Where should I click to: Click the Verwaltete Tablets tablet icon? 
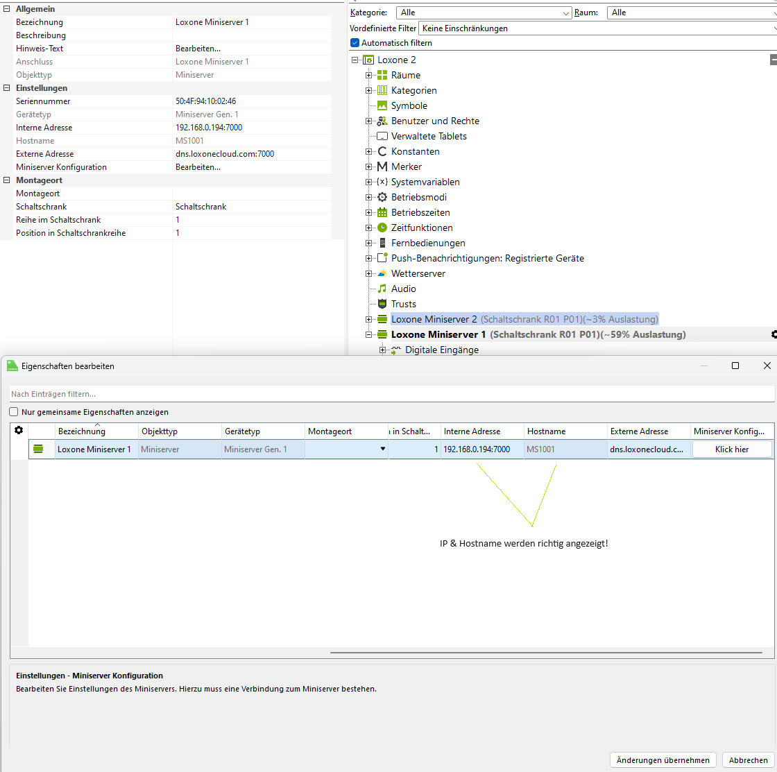tap(382, 136)
